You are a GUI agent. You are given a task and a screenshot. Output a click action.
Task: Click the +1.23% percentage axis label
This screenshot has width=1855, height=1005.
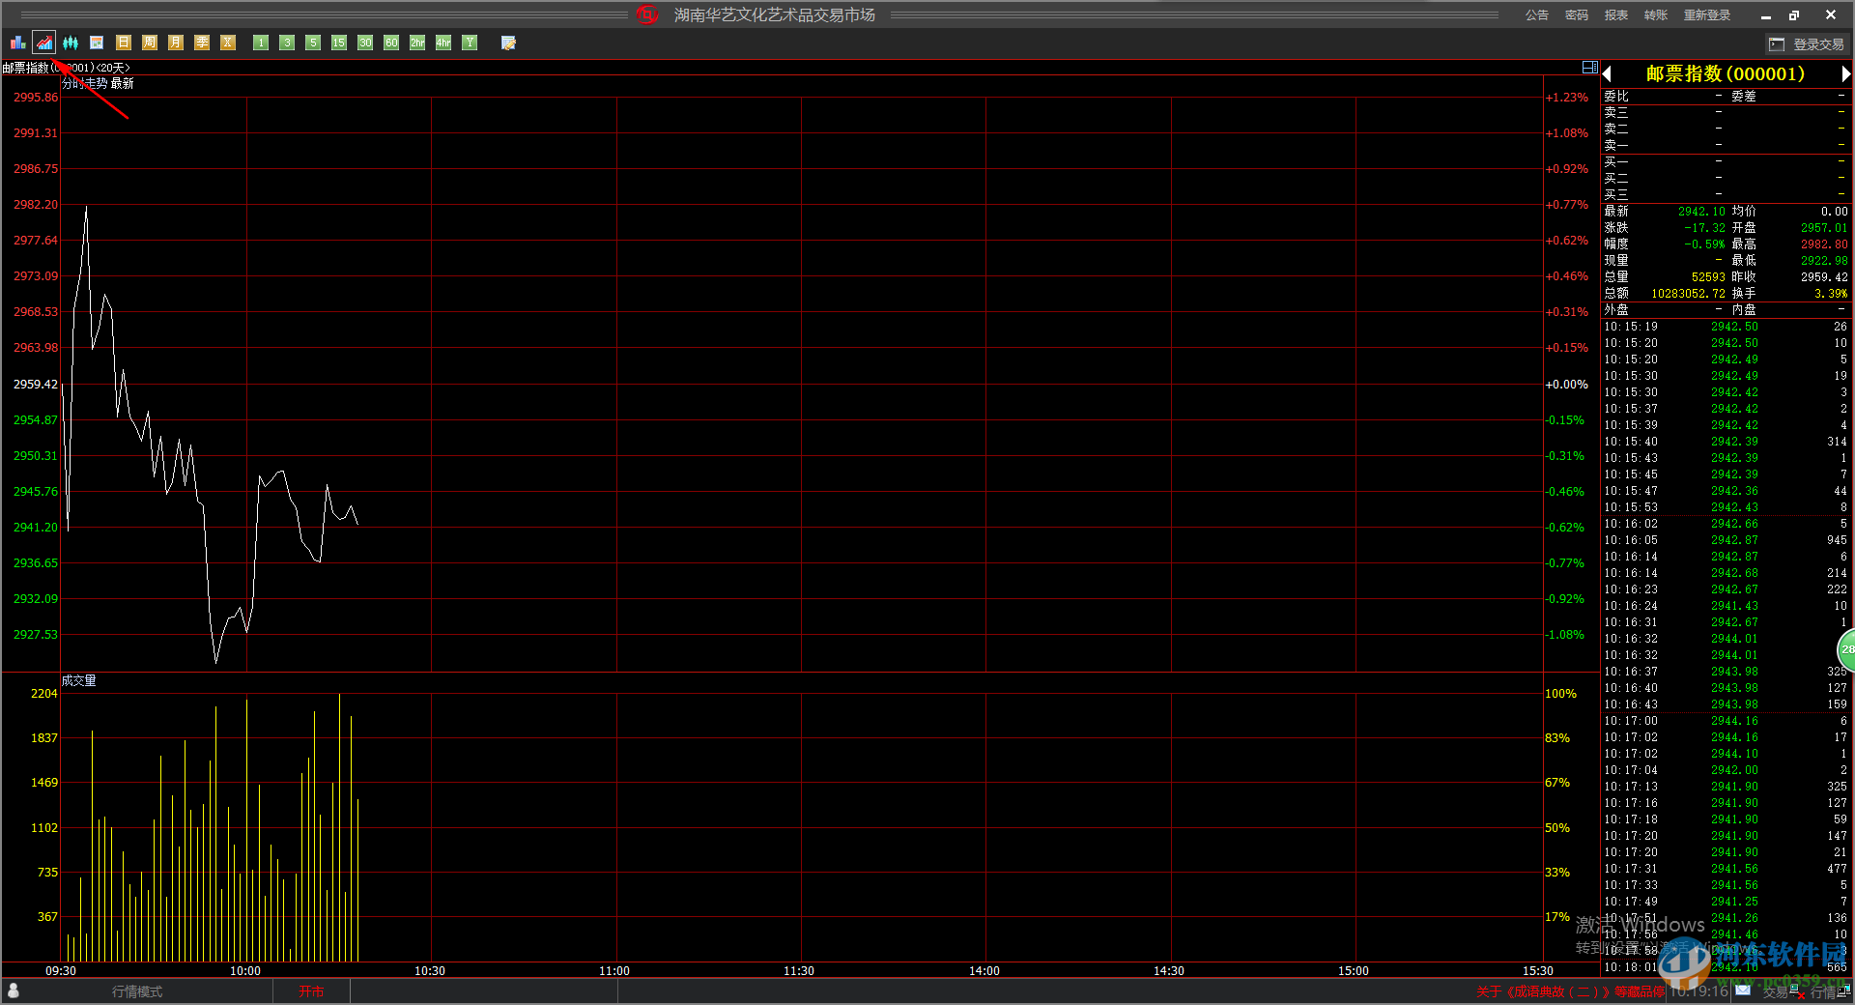(1566, 98)
